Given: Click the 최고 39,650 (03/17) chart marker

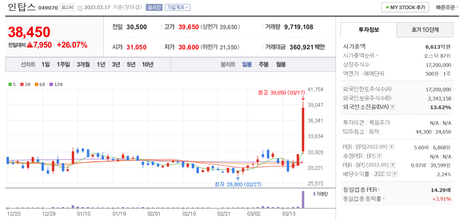Looking at the screenshot, I should coord(281,93).
